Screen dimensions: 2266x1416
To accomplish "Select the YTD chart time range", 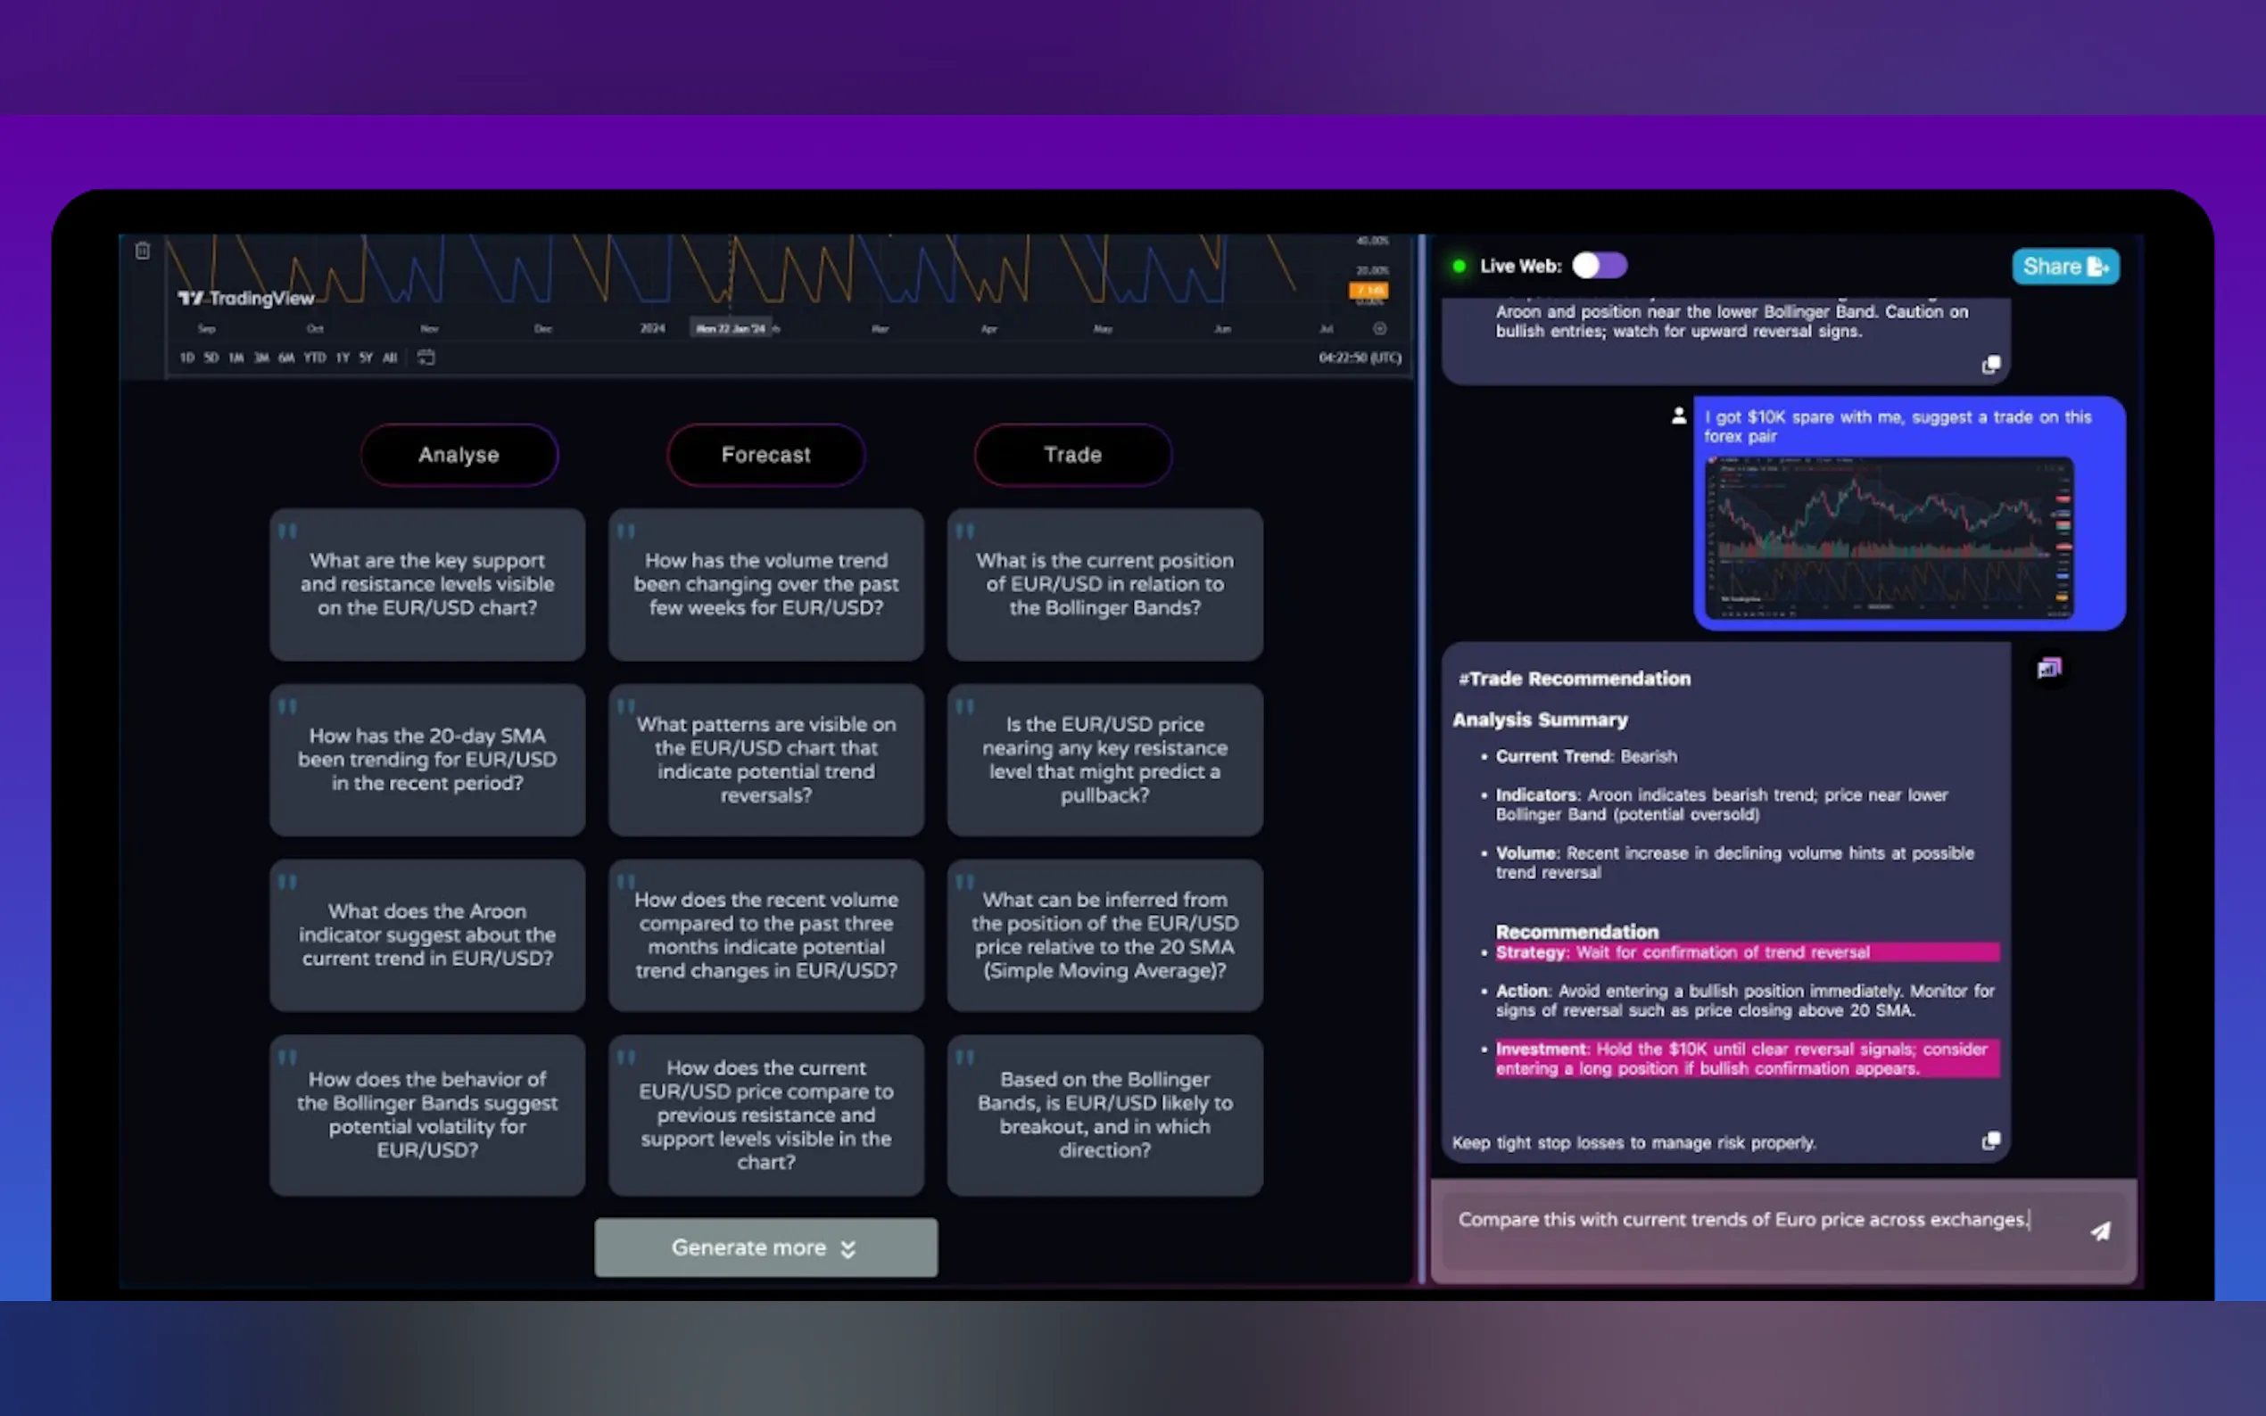I will pos(315,358).
